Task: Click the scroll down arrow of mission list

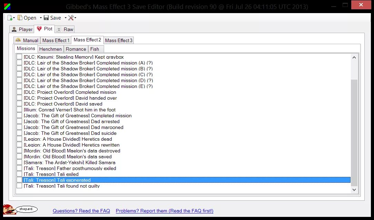Action: click(x=354, y=190)
